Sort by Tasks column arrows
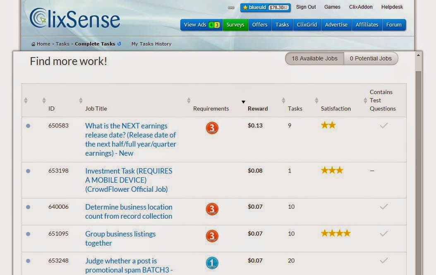436x275 pixels. point(283,101)
